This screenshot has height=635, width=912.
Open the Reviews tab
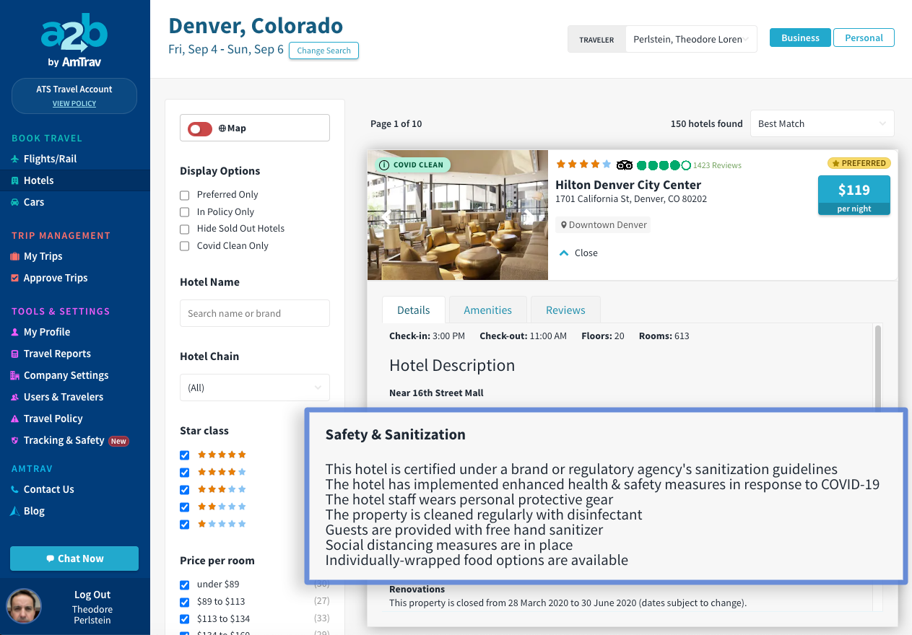pos(565,310)
